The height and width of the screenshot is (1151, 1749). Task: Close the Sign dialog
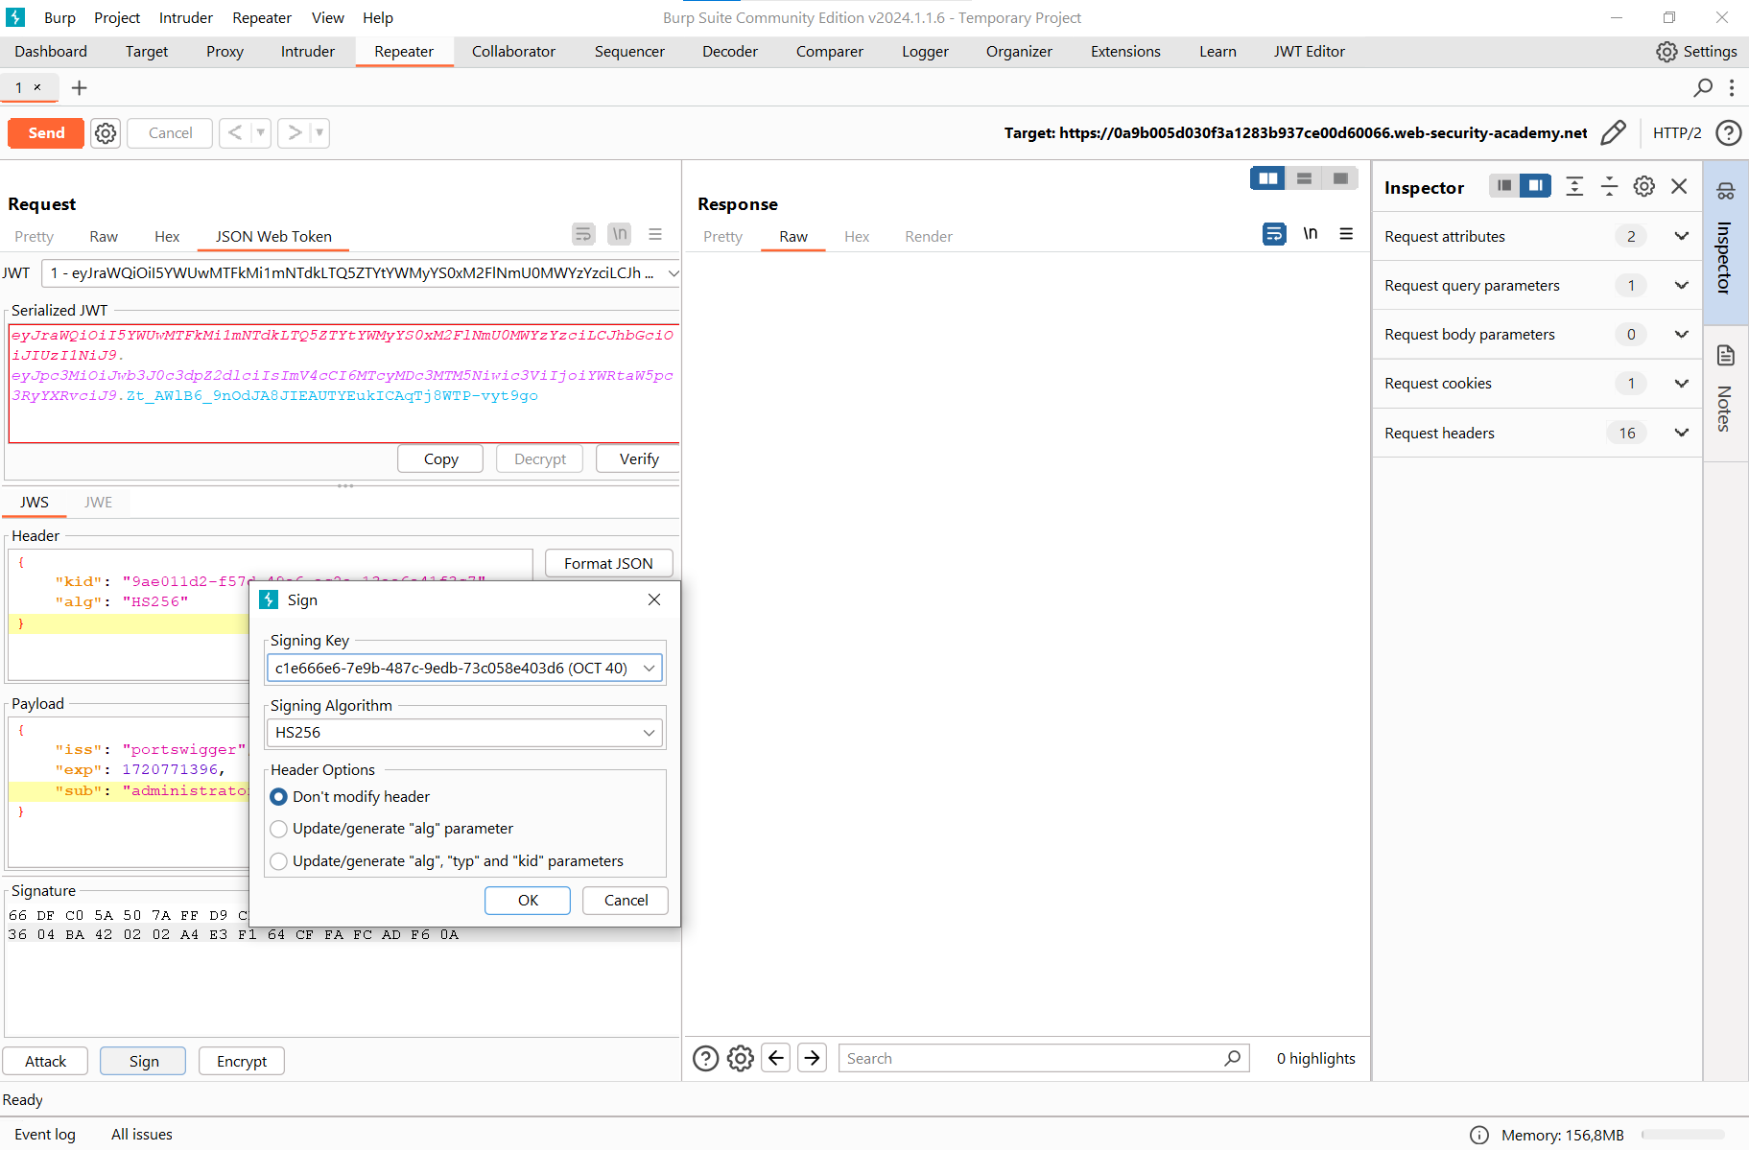[x=654, y=599]
